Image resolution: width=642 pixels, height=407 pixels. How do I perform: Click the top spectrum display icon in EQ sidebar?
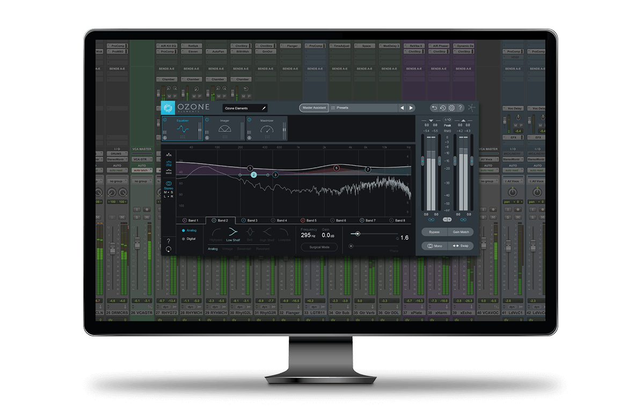point(169,155)
